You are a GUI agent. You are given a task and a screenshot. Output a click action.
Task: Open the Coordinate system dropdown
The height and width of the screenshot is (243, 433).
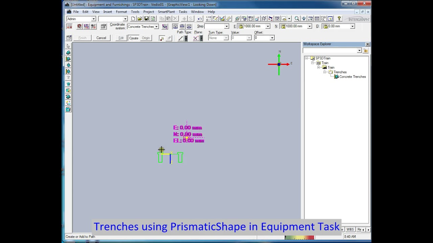tap(156, 27)
